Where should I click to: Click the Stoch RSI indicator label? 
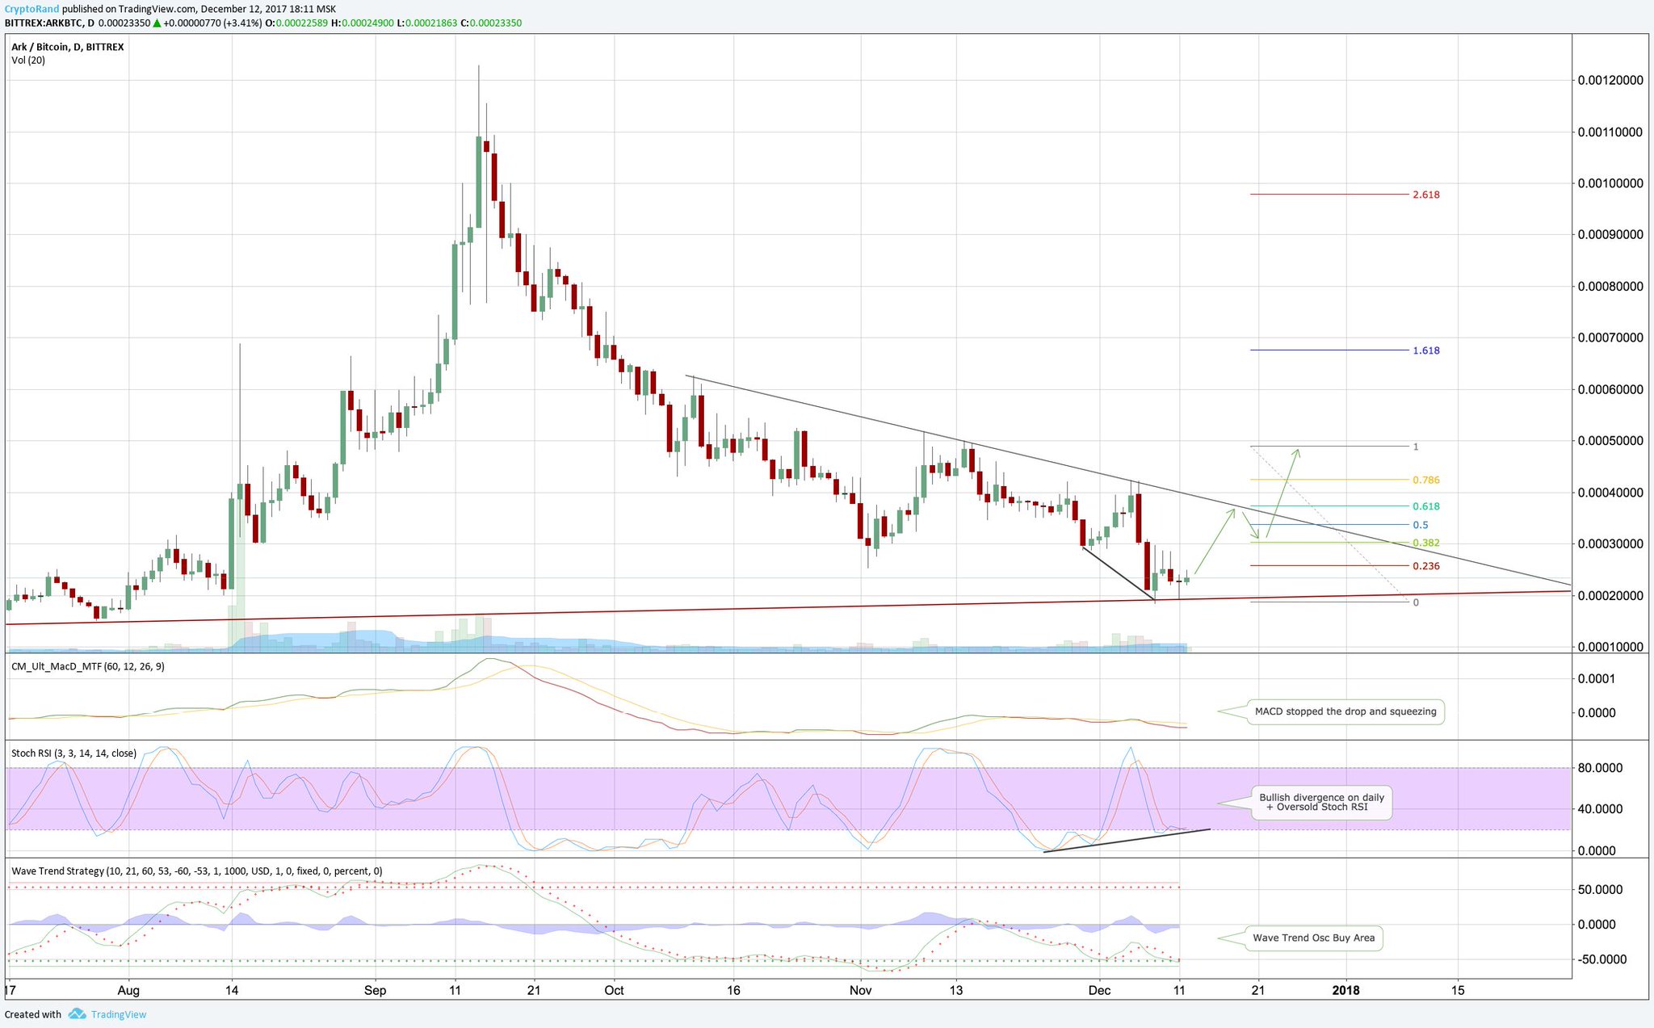click(73, 753)
